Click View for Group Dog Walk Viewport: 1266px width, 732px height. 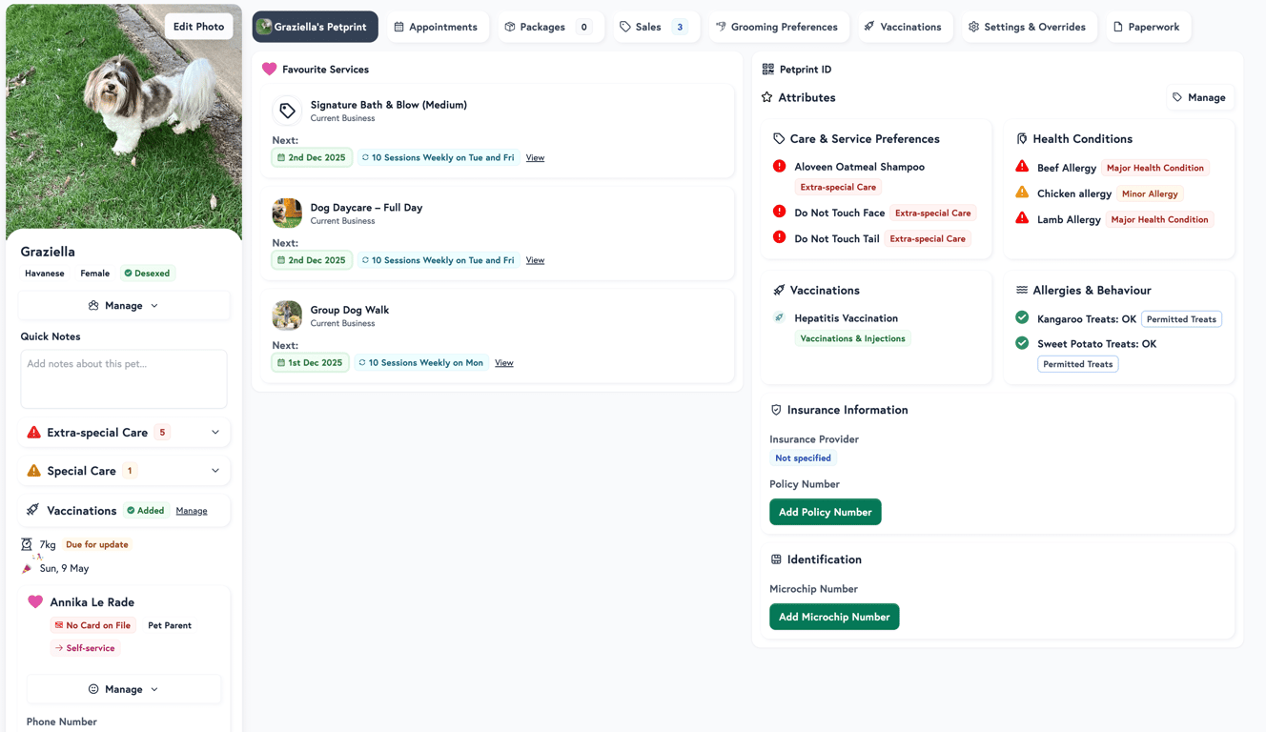(504, 363)
